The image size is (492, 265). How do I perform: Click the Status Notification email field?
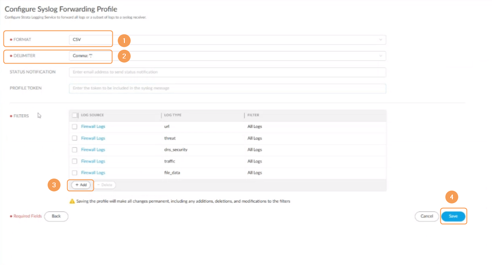227,72
